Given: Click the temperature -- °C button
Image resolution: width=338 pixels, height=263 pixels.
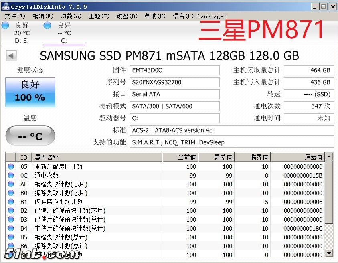Looking at the screenshot, I should 30,136.
